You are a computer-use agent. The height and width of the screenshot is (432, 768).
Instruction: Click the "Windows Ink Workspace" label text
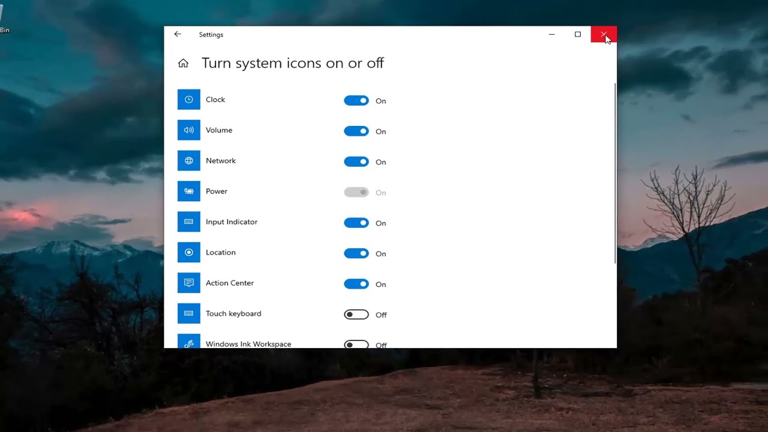tap(248, 344)
